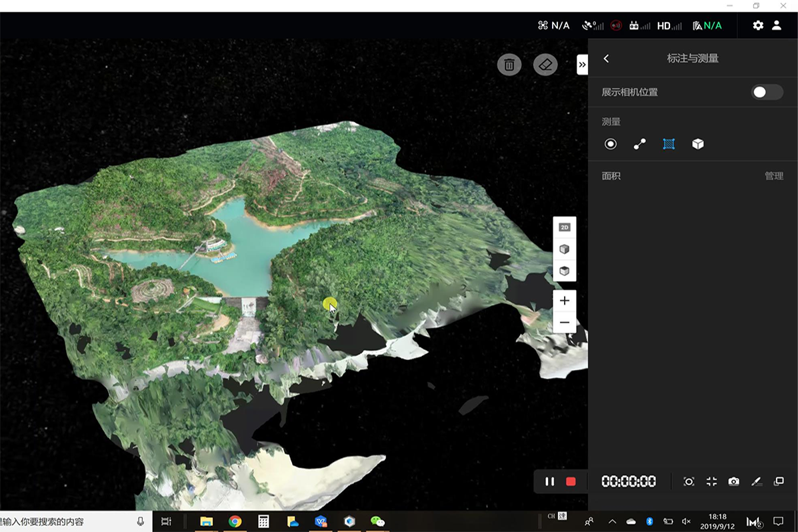Go back using the panel back arrow
The height and width of the screenshot is (532, 798).
point(606,59)
